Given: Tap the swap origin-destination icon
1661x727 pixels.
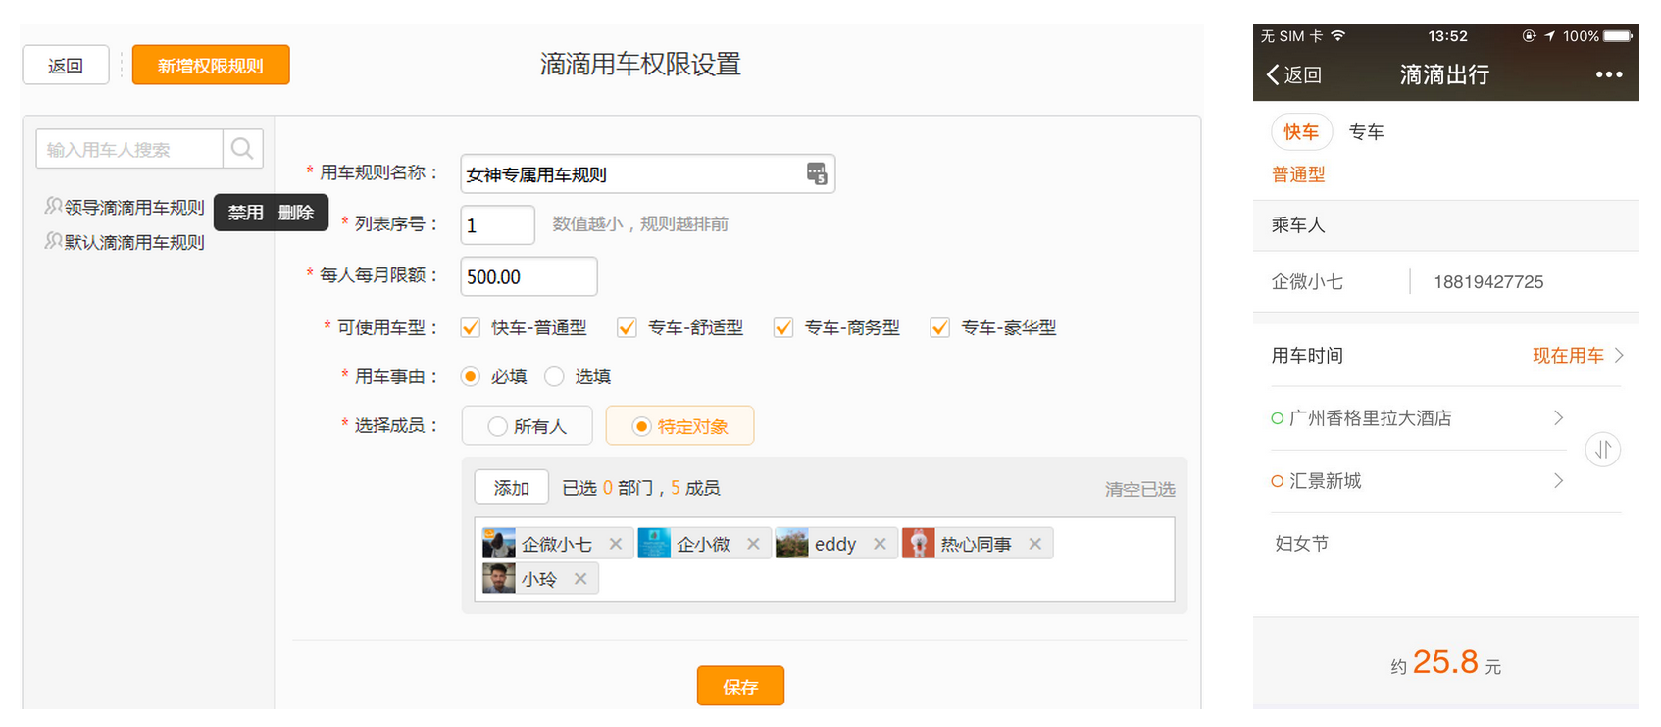Looking at the screenshot, I should click(1603, 450).
